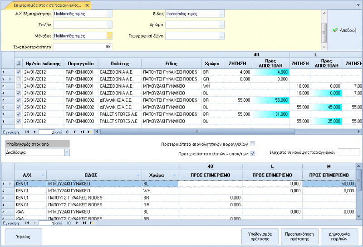Check order row 3 color WH checkbox
363x247 pixels.
[x=18, y=86]
